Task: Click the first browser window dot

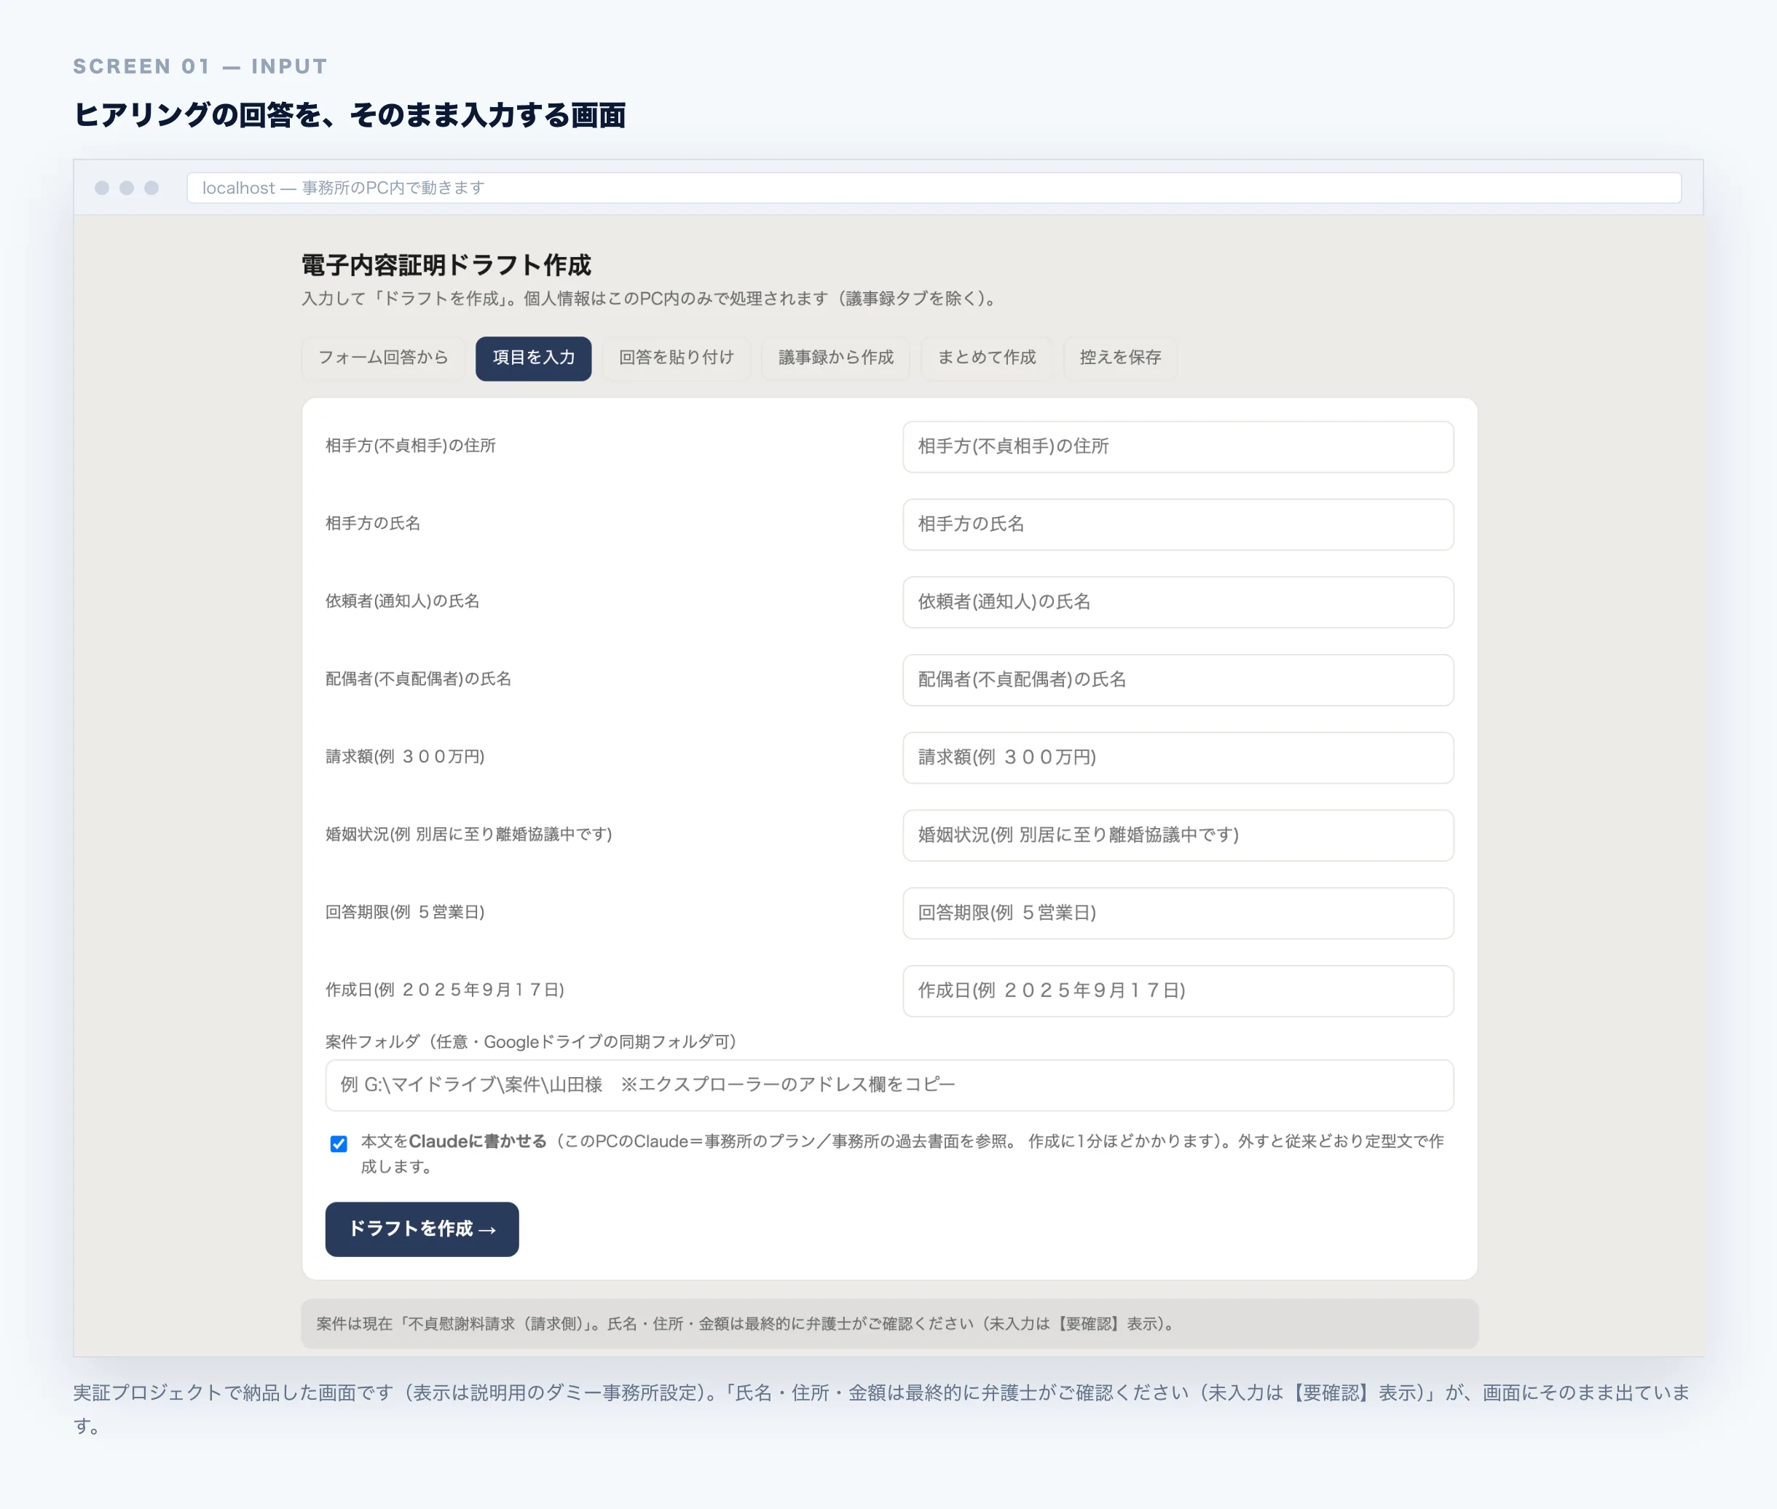Action: 102,188
